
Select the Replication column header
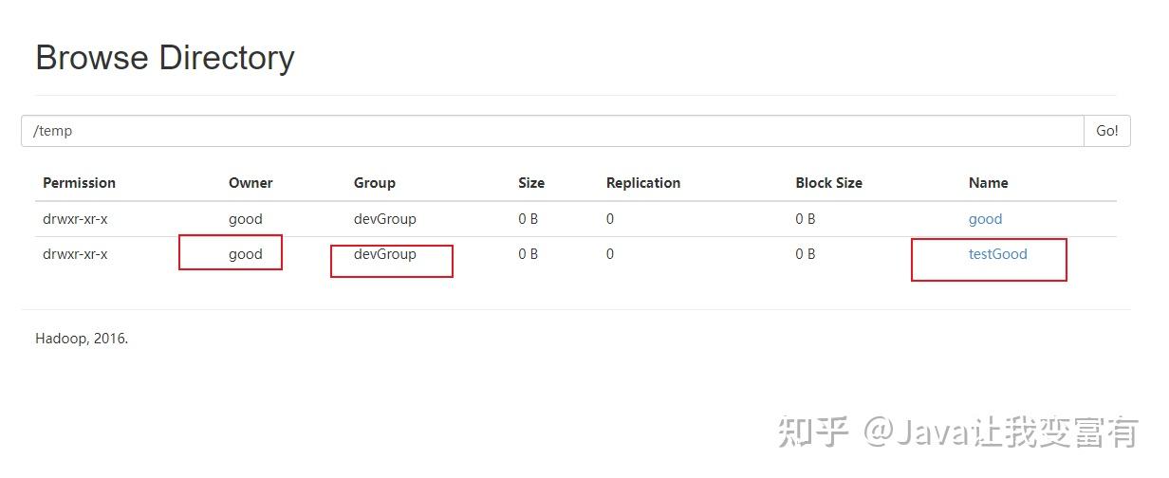643,183
